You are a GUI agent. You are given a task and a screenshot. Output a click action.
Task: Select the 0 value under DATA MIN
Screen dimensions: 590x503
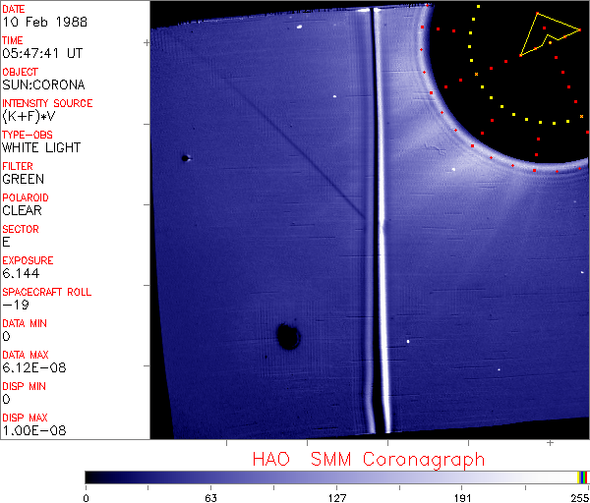click(7, 336)
